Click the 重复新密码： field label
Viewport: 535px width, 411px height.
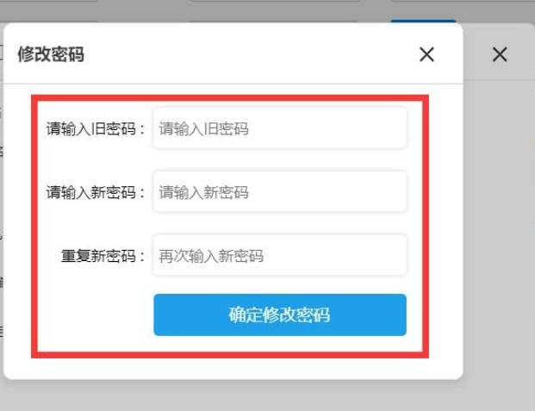[103, 256]
